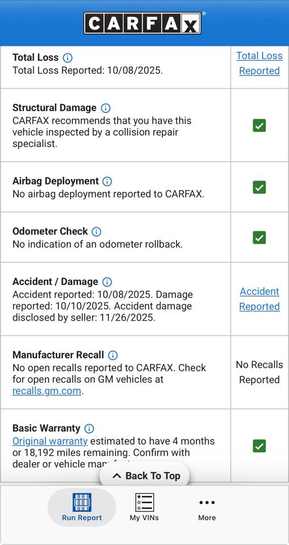The width and height of the screenshot is (289, 545).
Task: Tap the info icon next to Total Loss
Action: [x=68, y=58]
